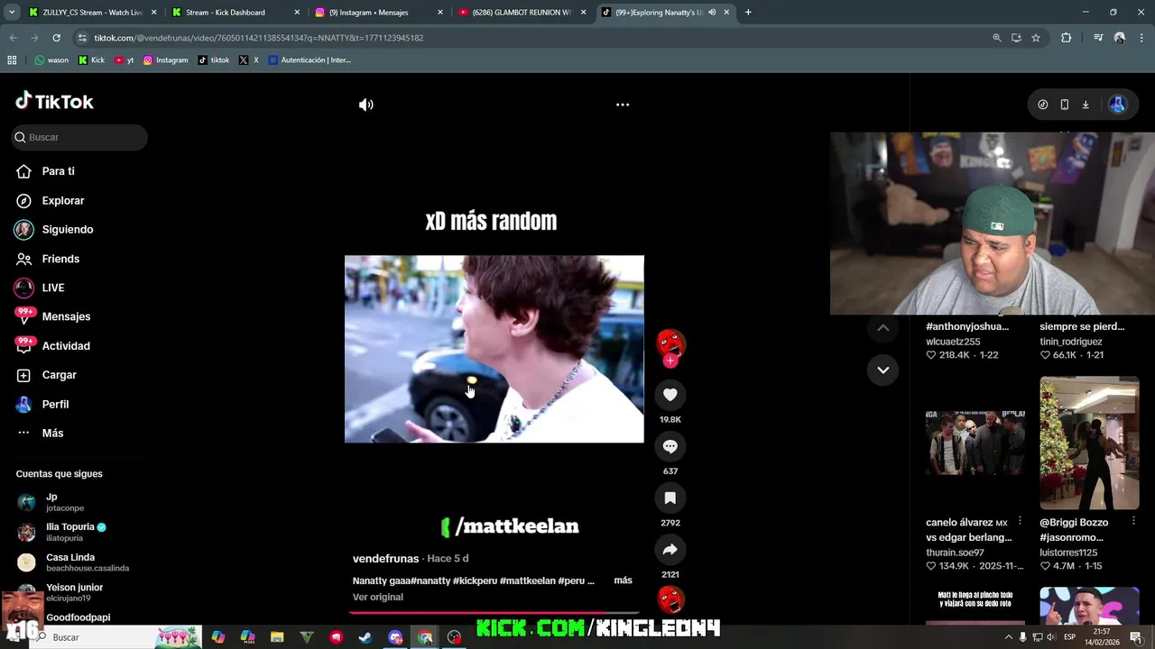Screen dimensions: 1155x649
Task: Click the phone app icon in top pill
Action: (1064, 105)
